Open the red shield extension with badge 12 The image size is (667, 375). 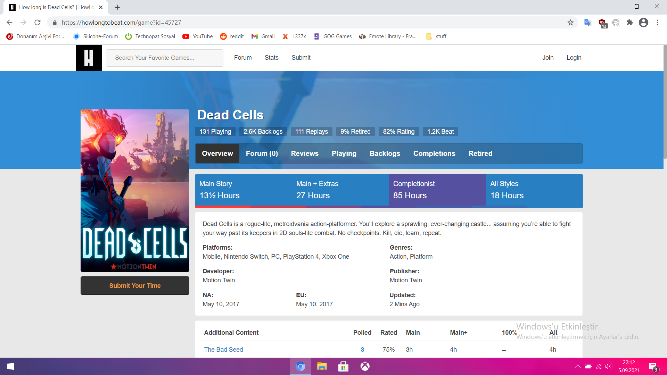coord(602,23)
